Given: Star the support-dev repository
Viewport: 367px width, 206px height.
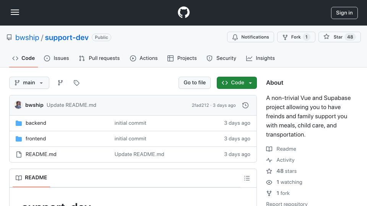Looking at the screenshot, I should (x=339, y=37).
